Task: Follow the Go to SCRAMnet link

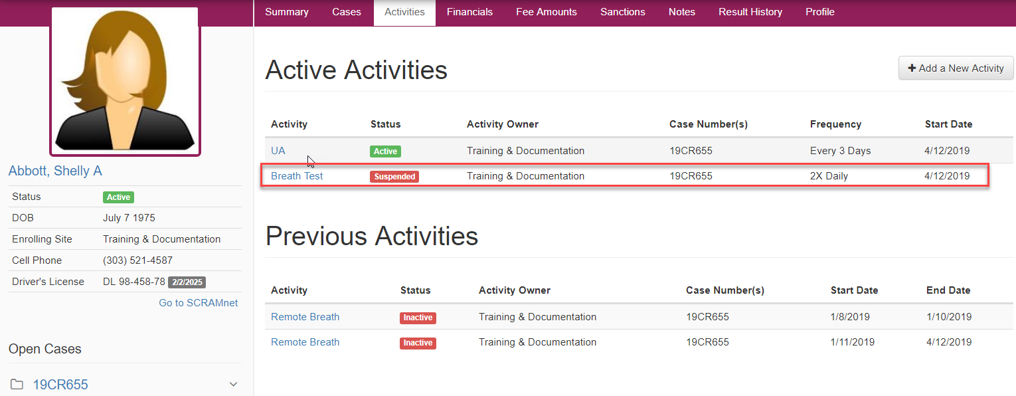Action: point(198,303)
